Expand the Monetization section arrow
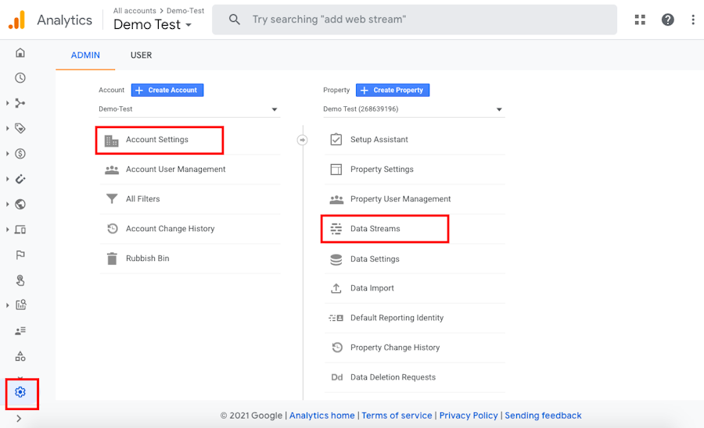This screenshot has height=428, width=704. 8,154
